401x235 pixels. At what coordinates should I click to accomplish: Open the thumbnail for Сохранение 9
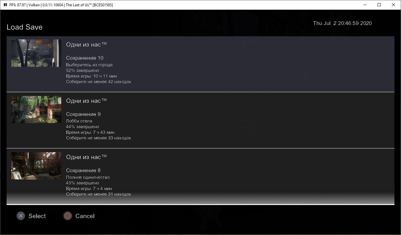click(36, 109)
